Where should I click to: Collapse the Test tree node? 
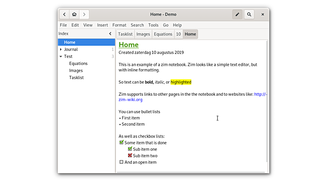[61, 57]
